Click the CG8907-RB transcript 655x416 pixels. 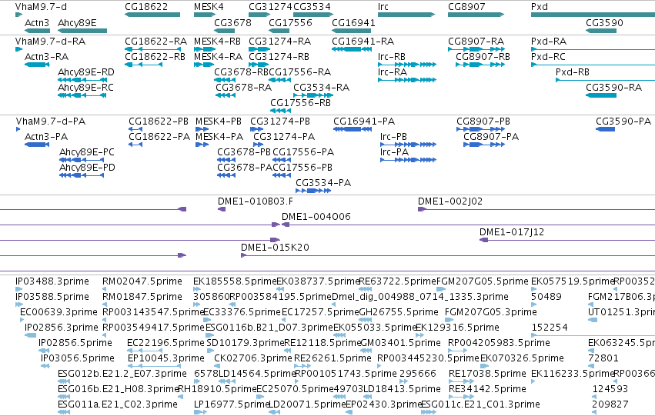pos(480,65)
